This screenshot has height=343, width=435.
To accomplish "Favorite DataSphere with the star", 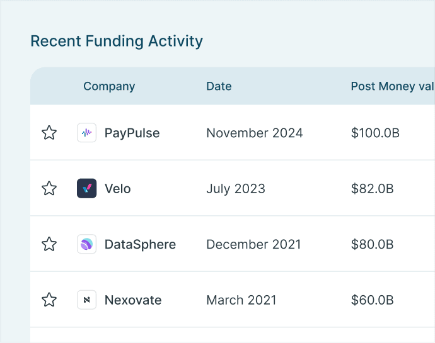I will 49,244.
